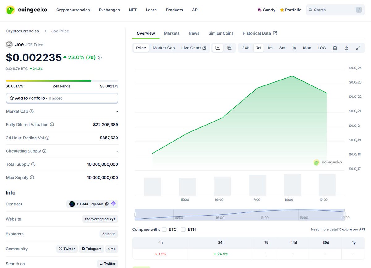Viewport: 371px width, 268px height.
Task: Toggle the LOG scale option
Action: coord(322,48)
